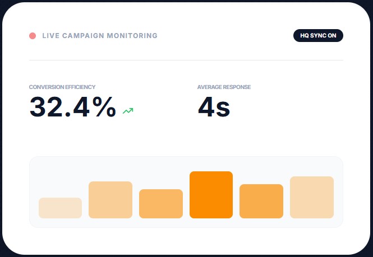The image size is (373, 257).
Task: Select the last bar on the chart
Action: (x=311, y=197)
